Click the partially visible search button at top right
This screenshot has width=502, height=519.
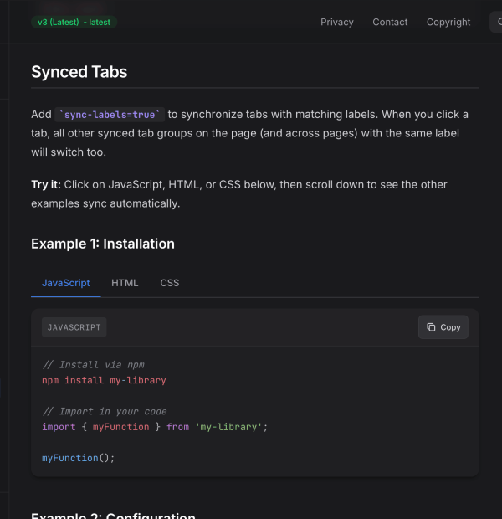pyautogui.click(x=496, y=22)
